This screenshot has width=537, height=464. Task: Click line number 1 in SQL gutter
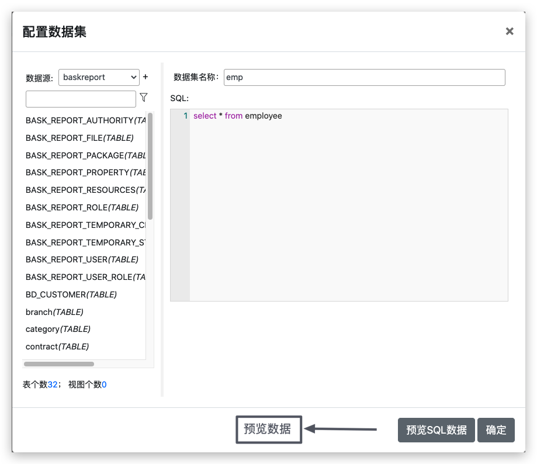coord(186,116)
